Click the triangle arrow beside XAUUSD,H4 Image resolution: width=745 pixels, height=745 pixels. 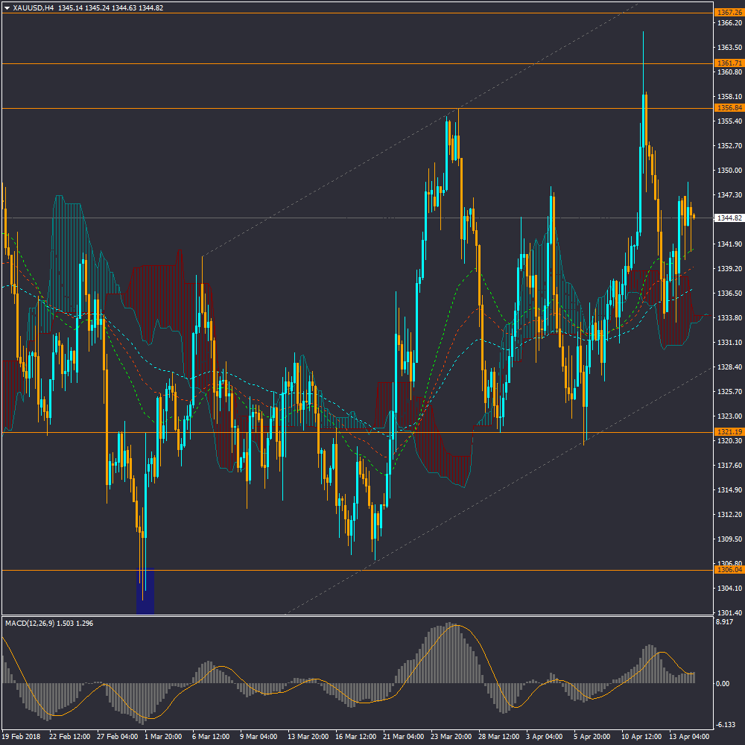click(x=7, y=7)
